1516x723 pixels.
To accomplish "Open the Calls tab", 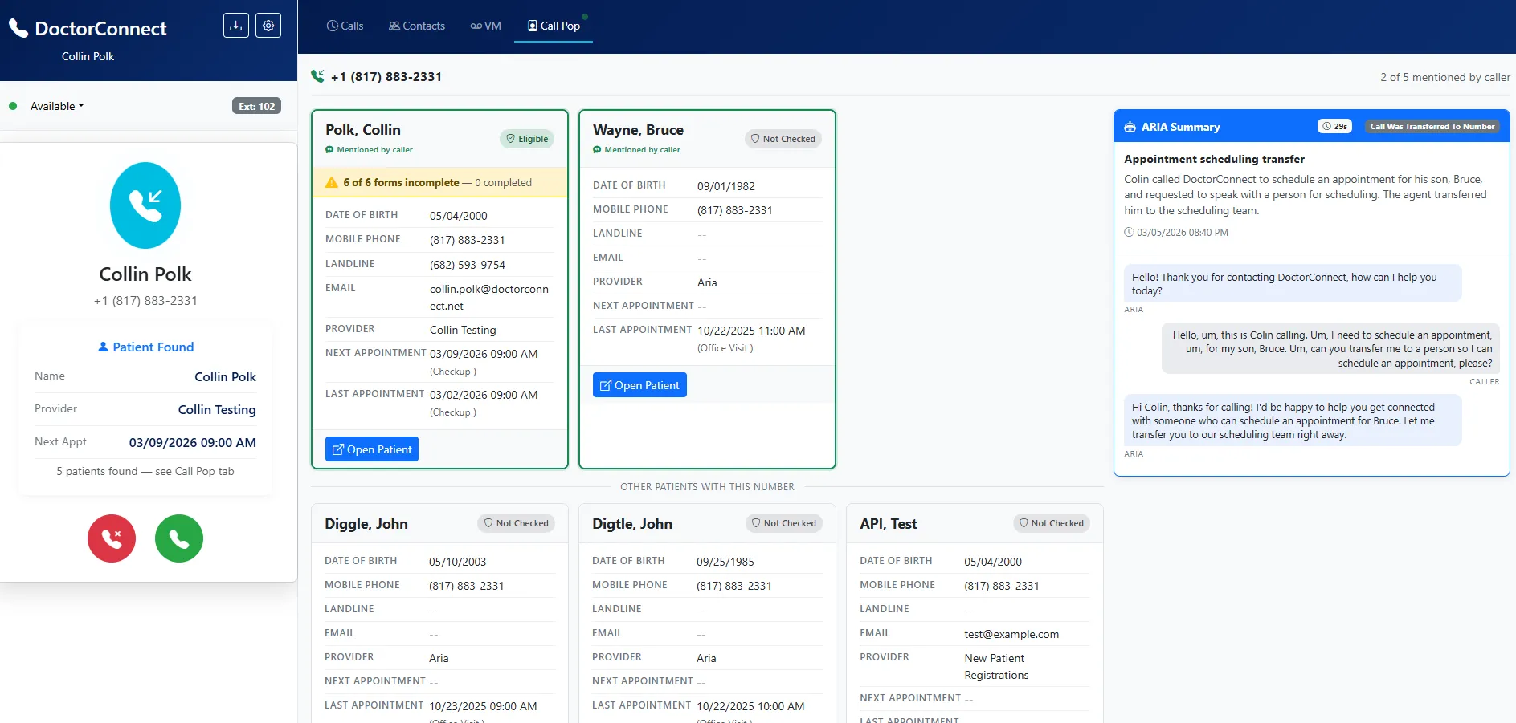I will (x=345, y=26).
